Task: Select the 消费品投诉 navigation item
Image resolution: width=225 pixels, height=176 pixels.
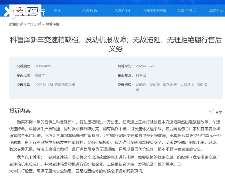Action: 186,11
